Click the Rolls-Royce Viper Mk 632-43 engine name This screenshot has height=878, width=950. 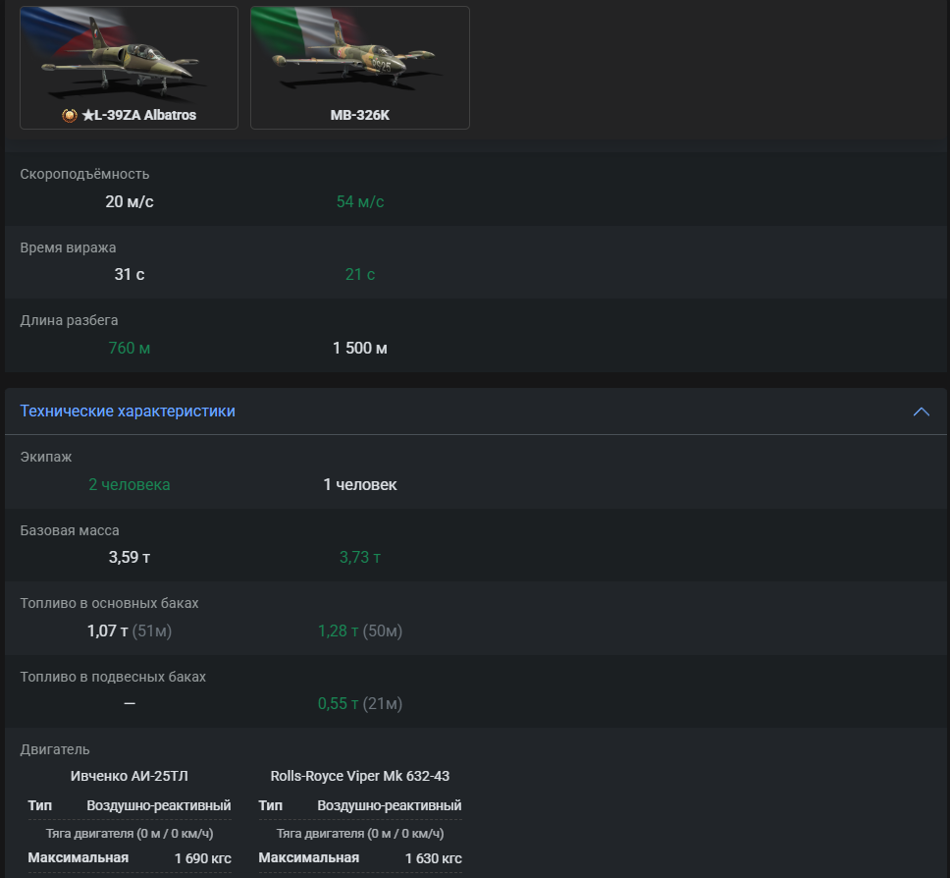pos(360,776)
